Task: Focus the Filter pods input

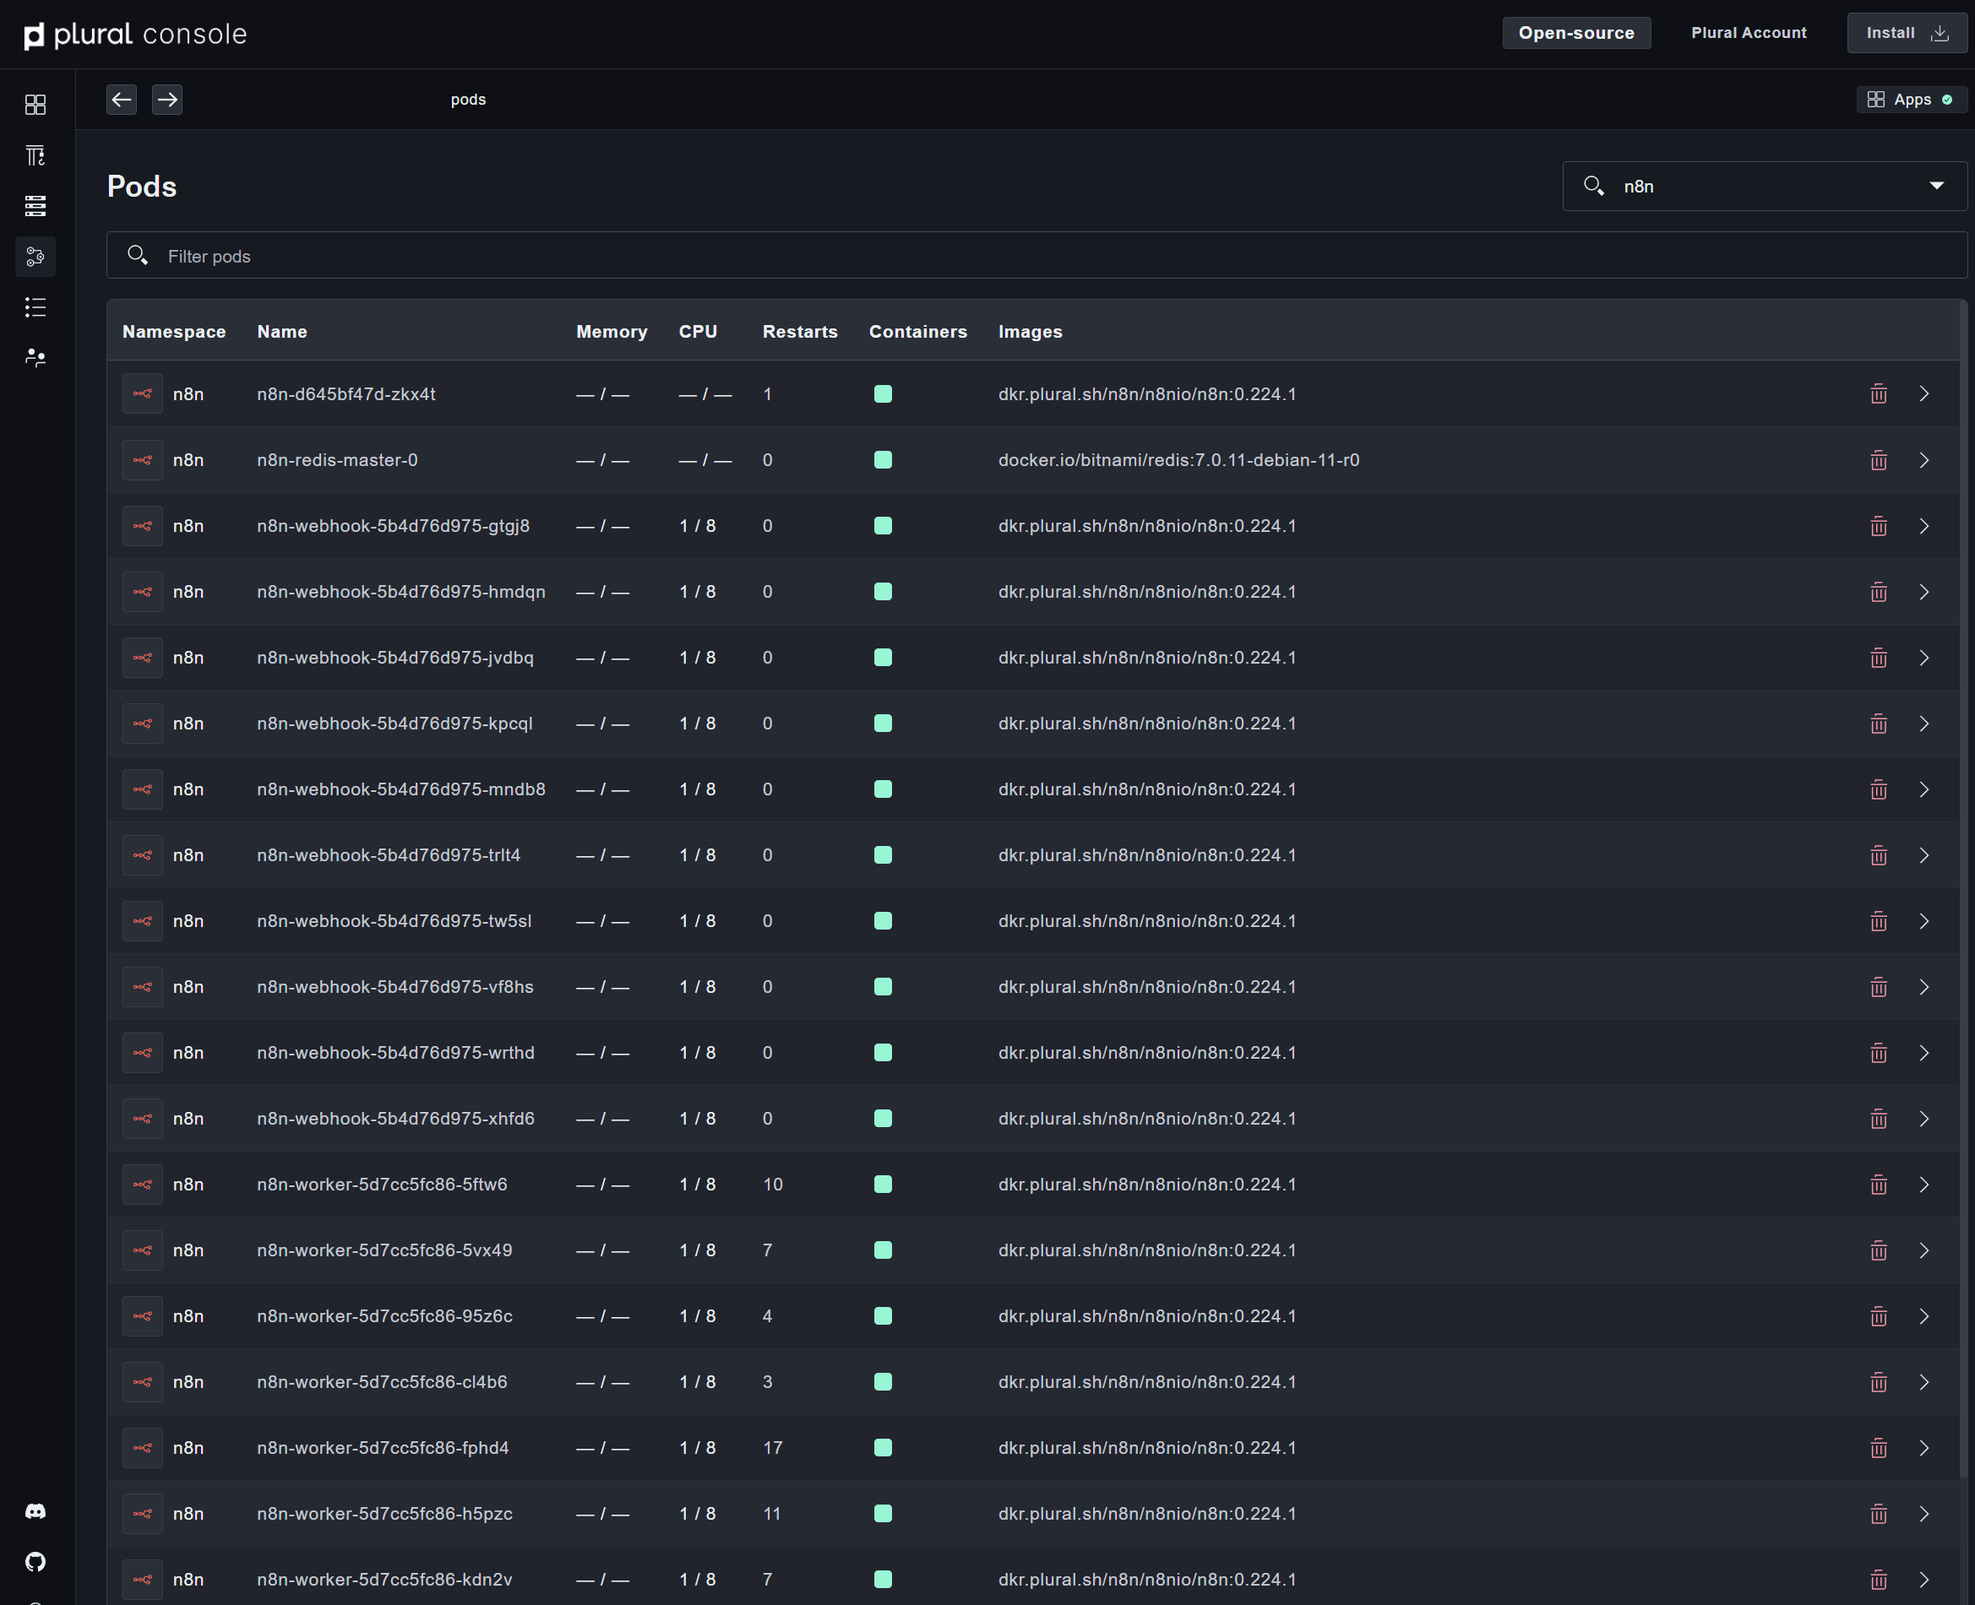Action: tap(1036, 256)
